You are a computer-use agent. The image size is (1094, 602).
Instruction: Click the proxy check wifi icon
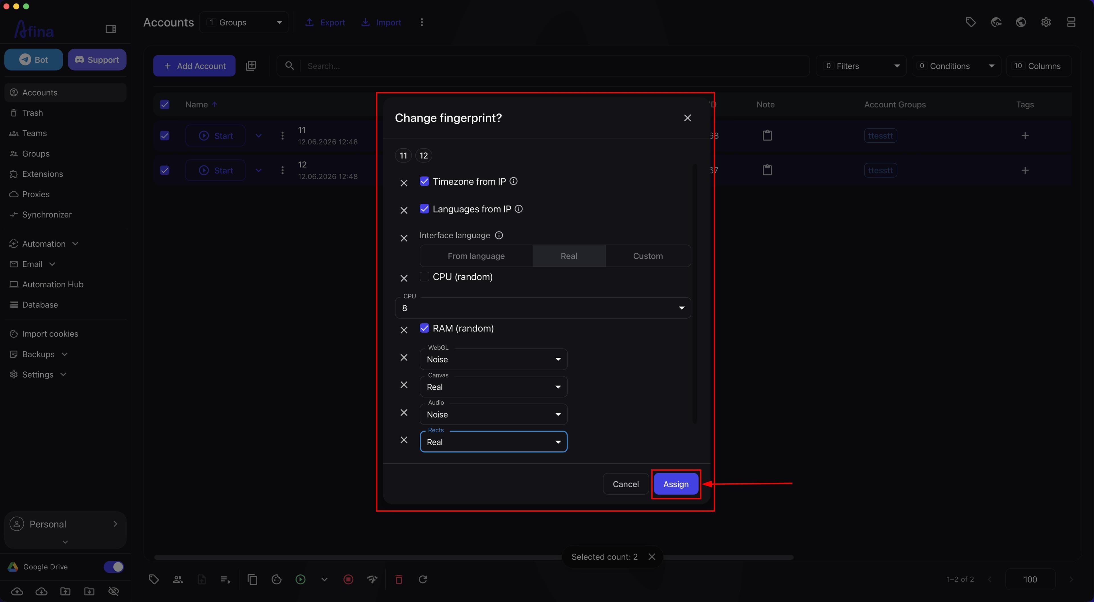pos(372,579)
